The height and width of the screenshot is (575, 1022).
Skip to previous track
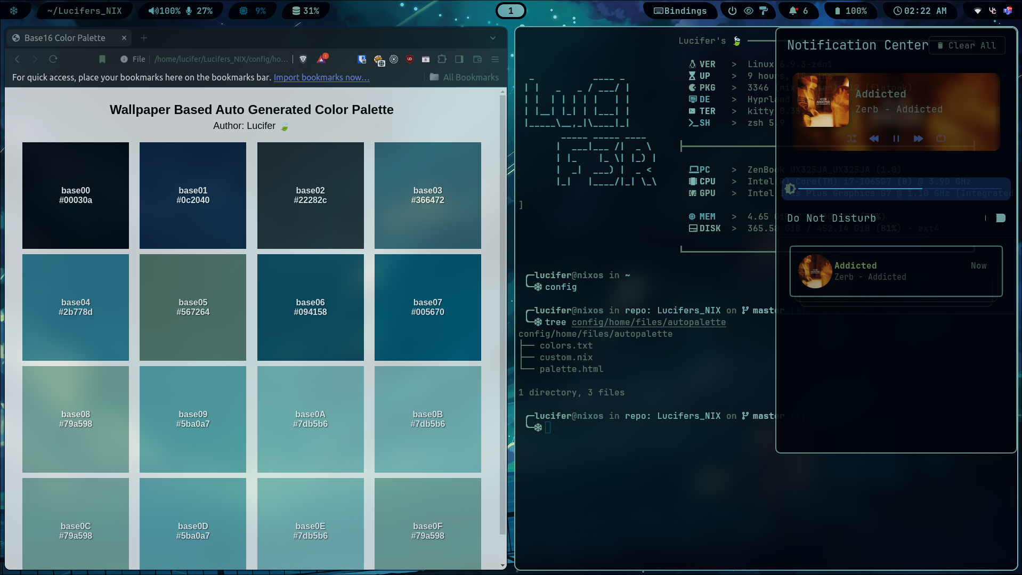tap(874, 139)
